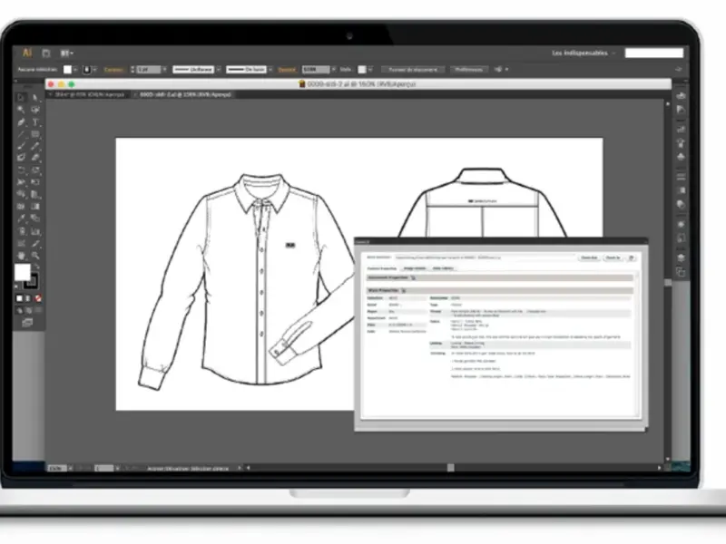Open the stroke weight dropdown arrow
The width and height of the screenshot is (726, 544).
pyautogui.click(x=164, y=70)
